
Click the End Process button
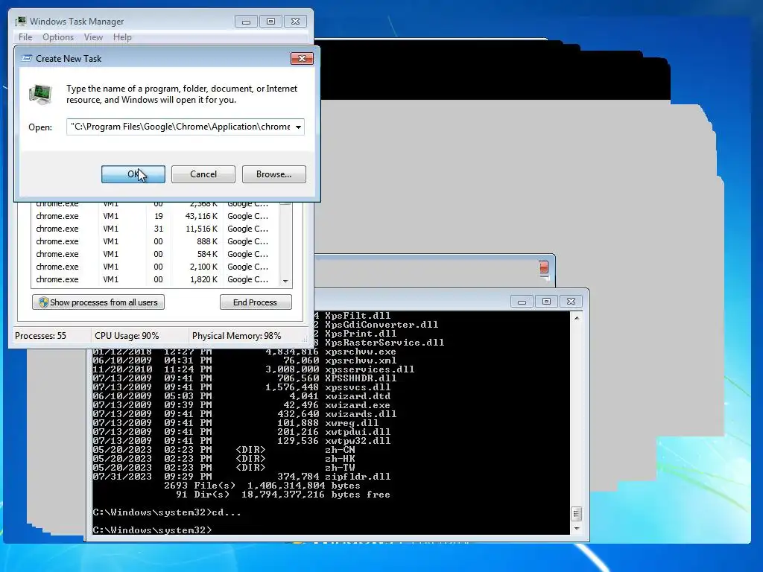point(256,302)
